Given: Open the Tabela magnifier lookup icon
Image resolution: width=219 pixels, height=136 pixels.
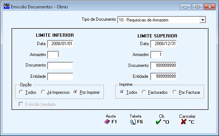Looking at the screenshot, I should (x=133, y=122).
